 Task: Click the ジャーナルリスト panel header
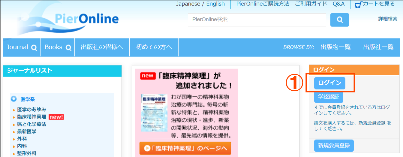[x=62, y=71]
